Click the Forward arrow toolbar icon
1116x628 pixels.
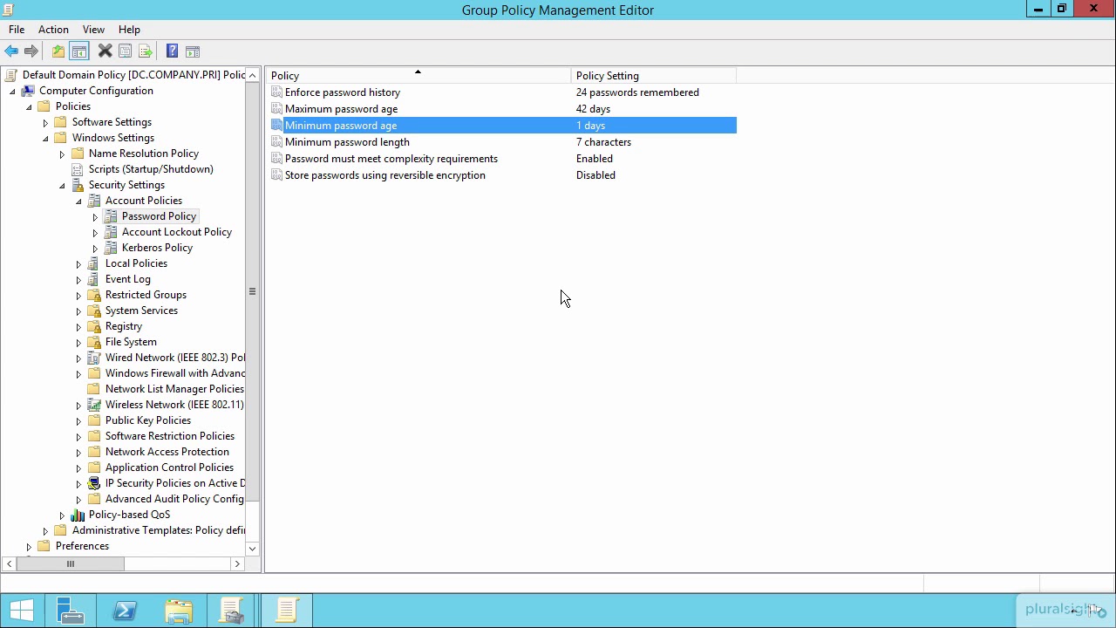[31, 51]
